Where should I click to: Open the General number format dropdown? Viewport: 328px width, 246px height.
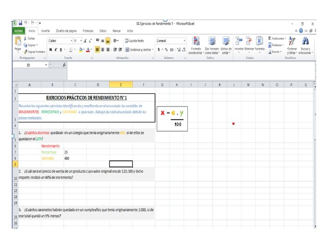click(x=184, y=41)
